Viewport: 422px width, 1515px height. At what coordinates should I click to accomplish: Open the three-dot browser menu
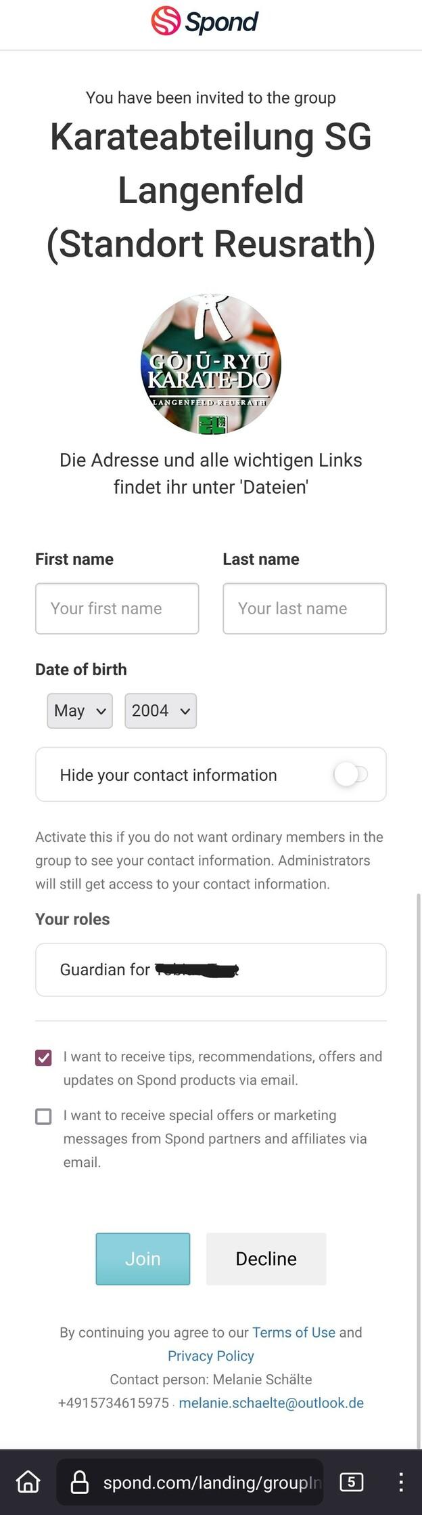pos(401,1481)
